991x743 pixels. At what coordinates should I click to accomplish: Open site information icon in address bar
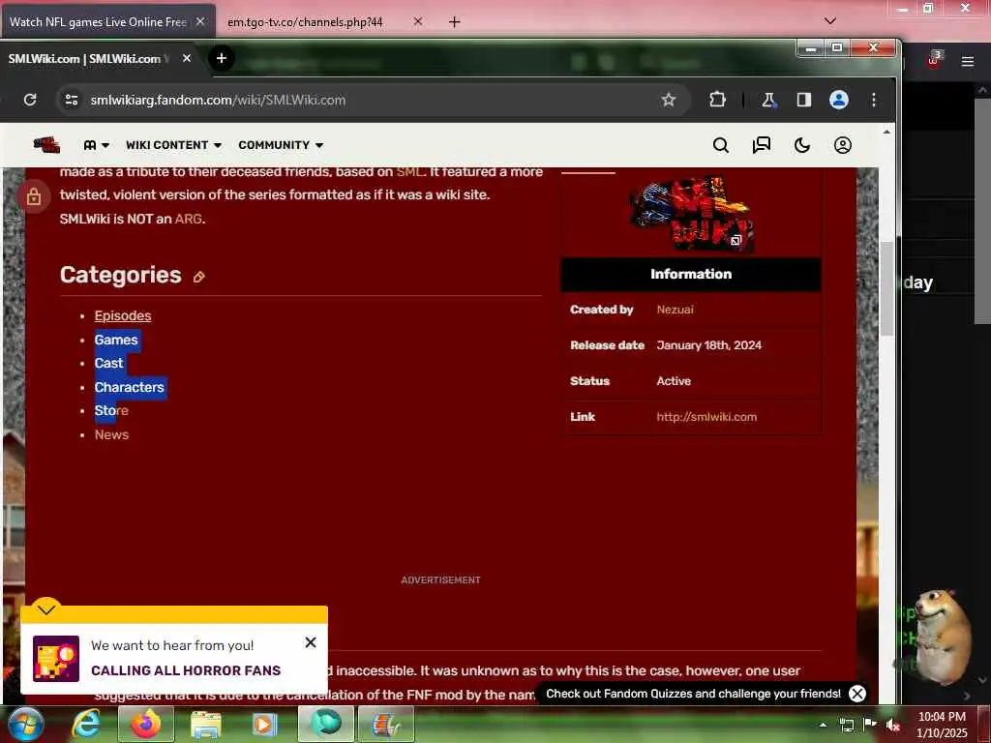tap(72, 100)
